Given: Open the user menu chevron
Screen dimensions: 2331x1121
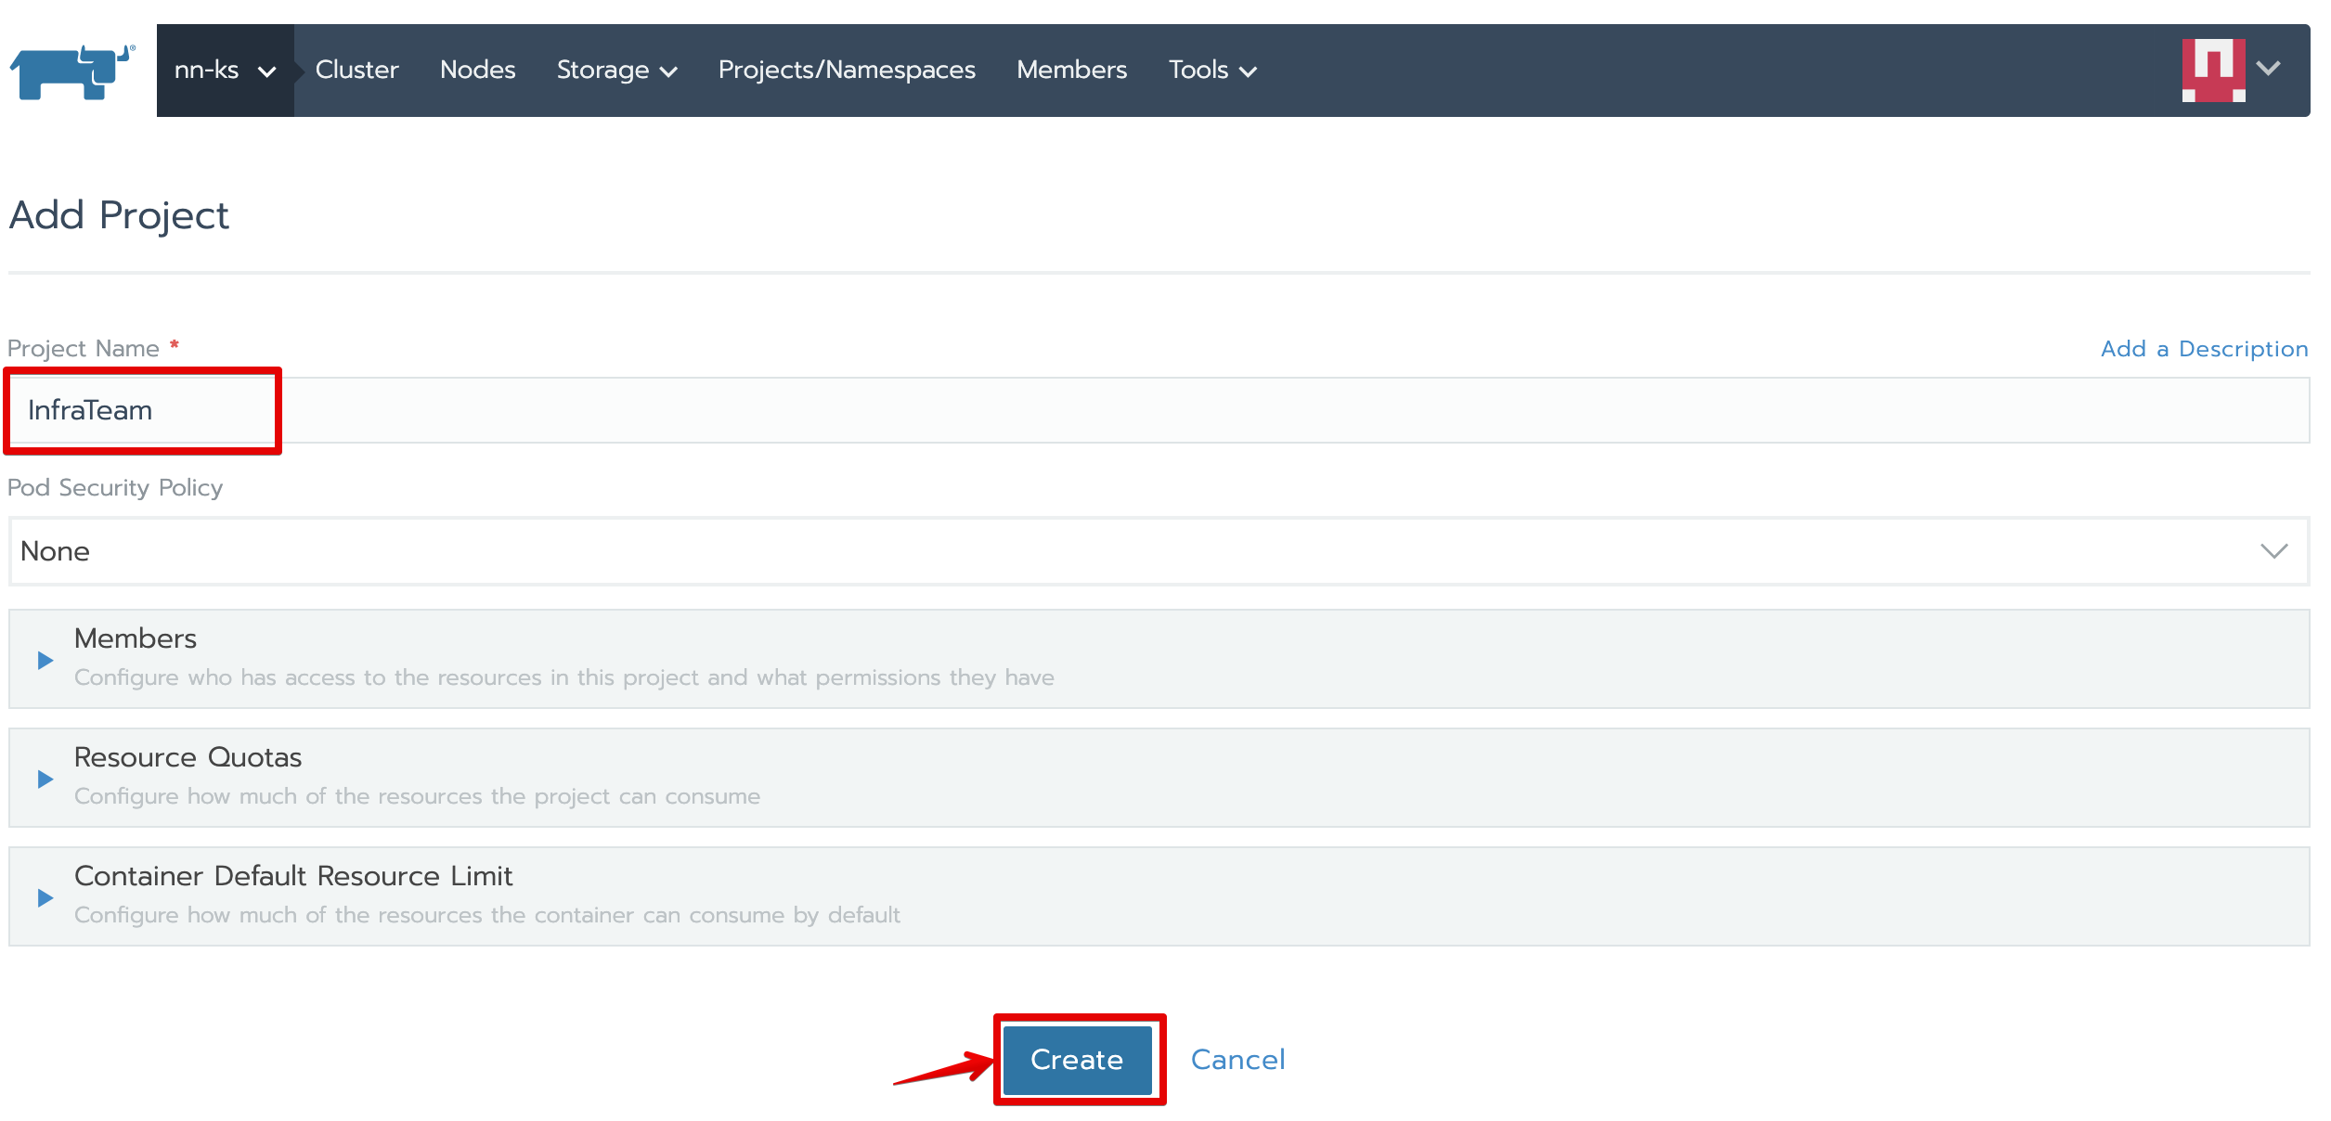Looking at the screenshot, I should pyautogui.click(x=2269, y=69).
